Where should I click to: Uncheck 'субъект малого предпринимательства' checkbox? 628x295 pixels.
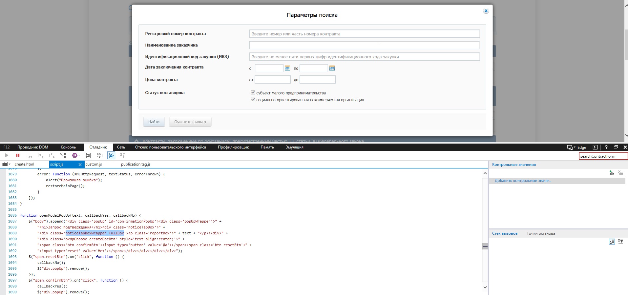(x=253, y=92)
